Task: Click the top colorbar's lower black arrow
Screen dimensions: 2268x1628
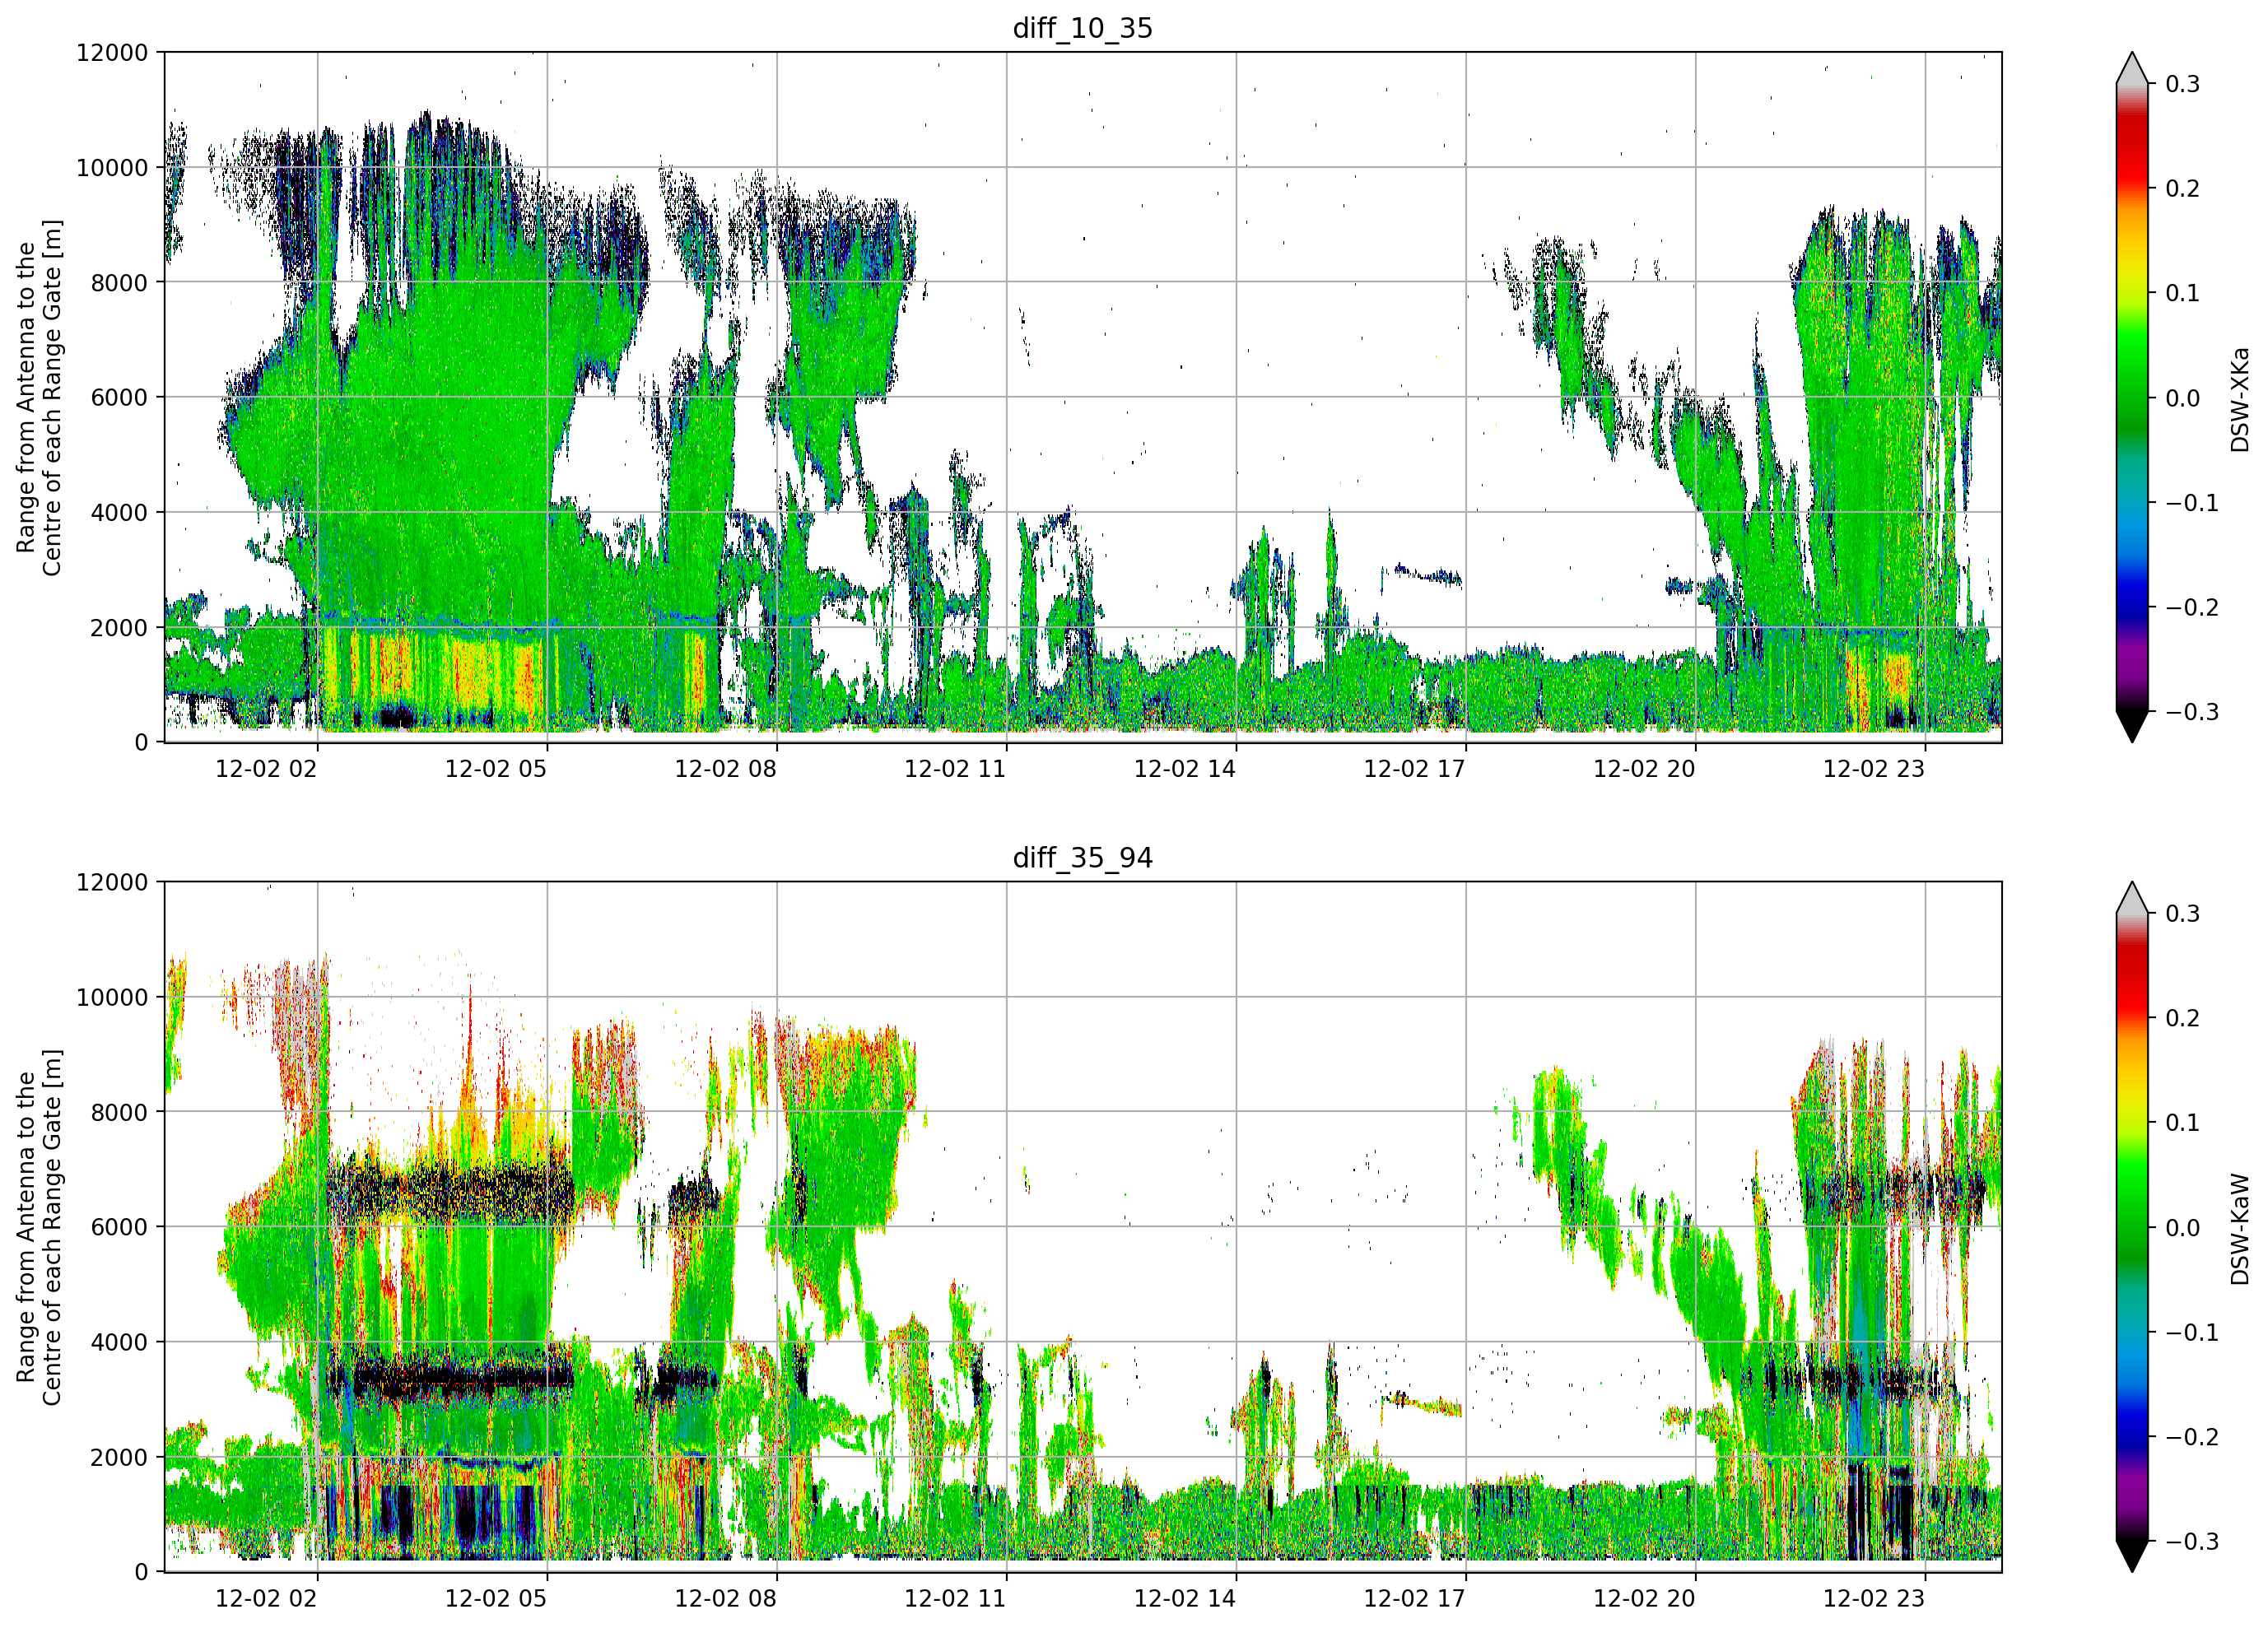Action: click(2132, 727)
